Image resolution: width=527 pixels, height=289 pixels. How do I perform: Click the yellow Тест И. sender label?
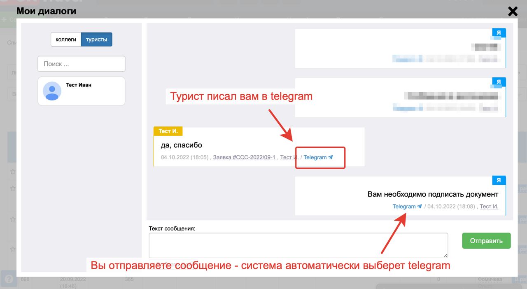(168, 131)
